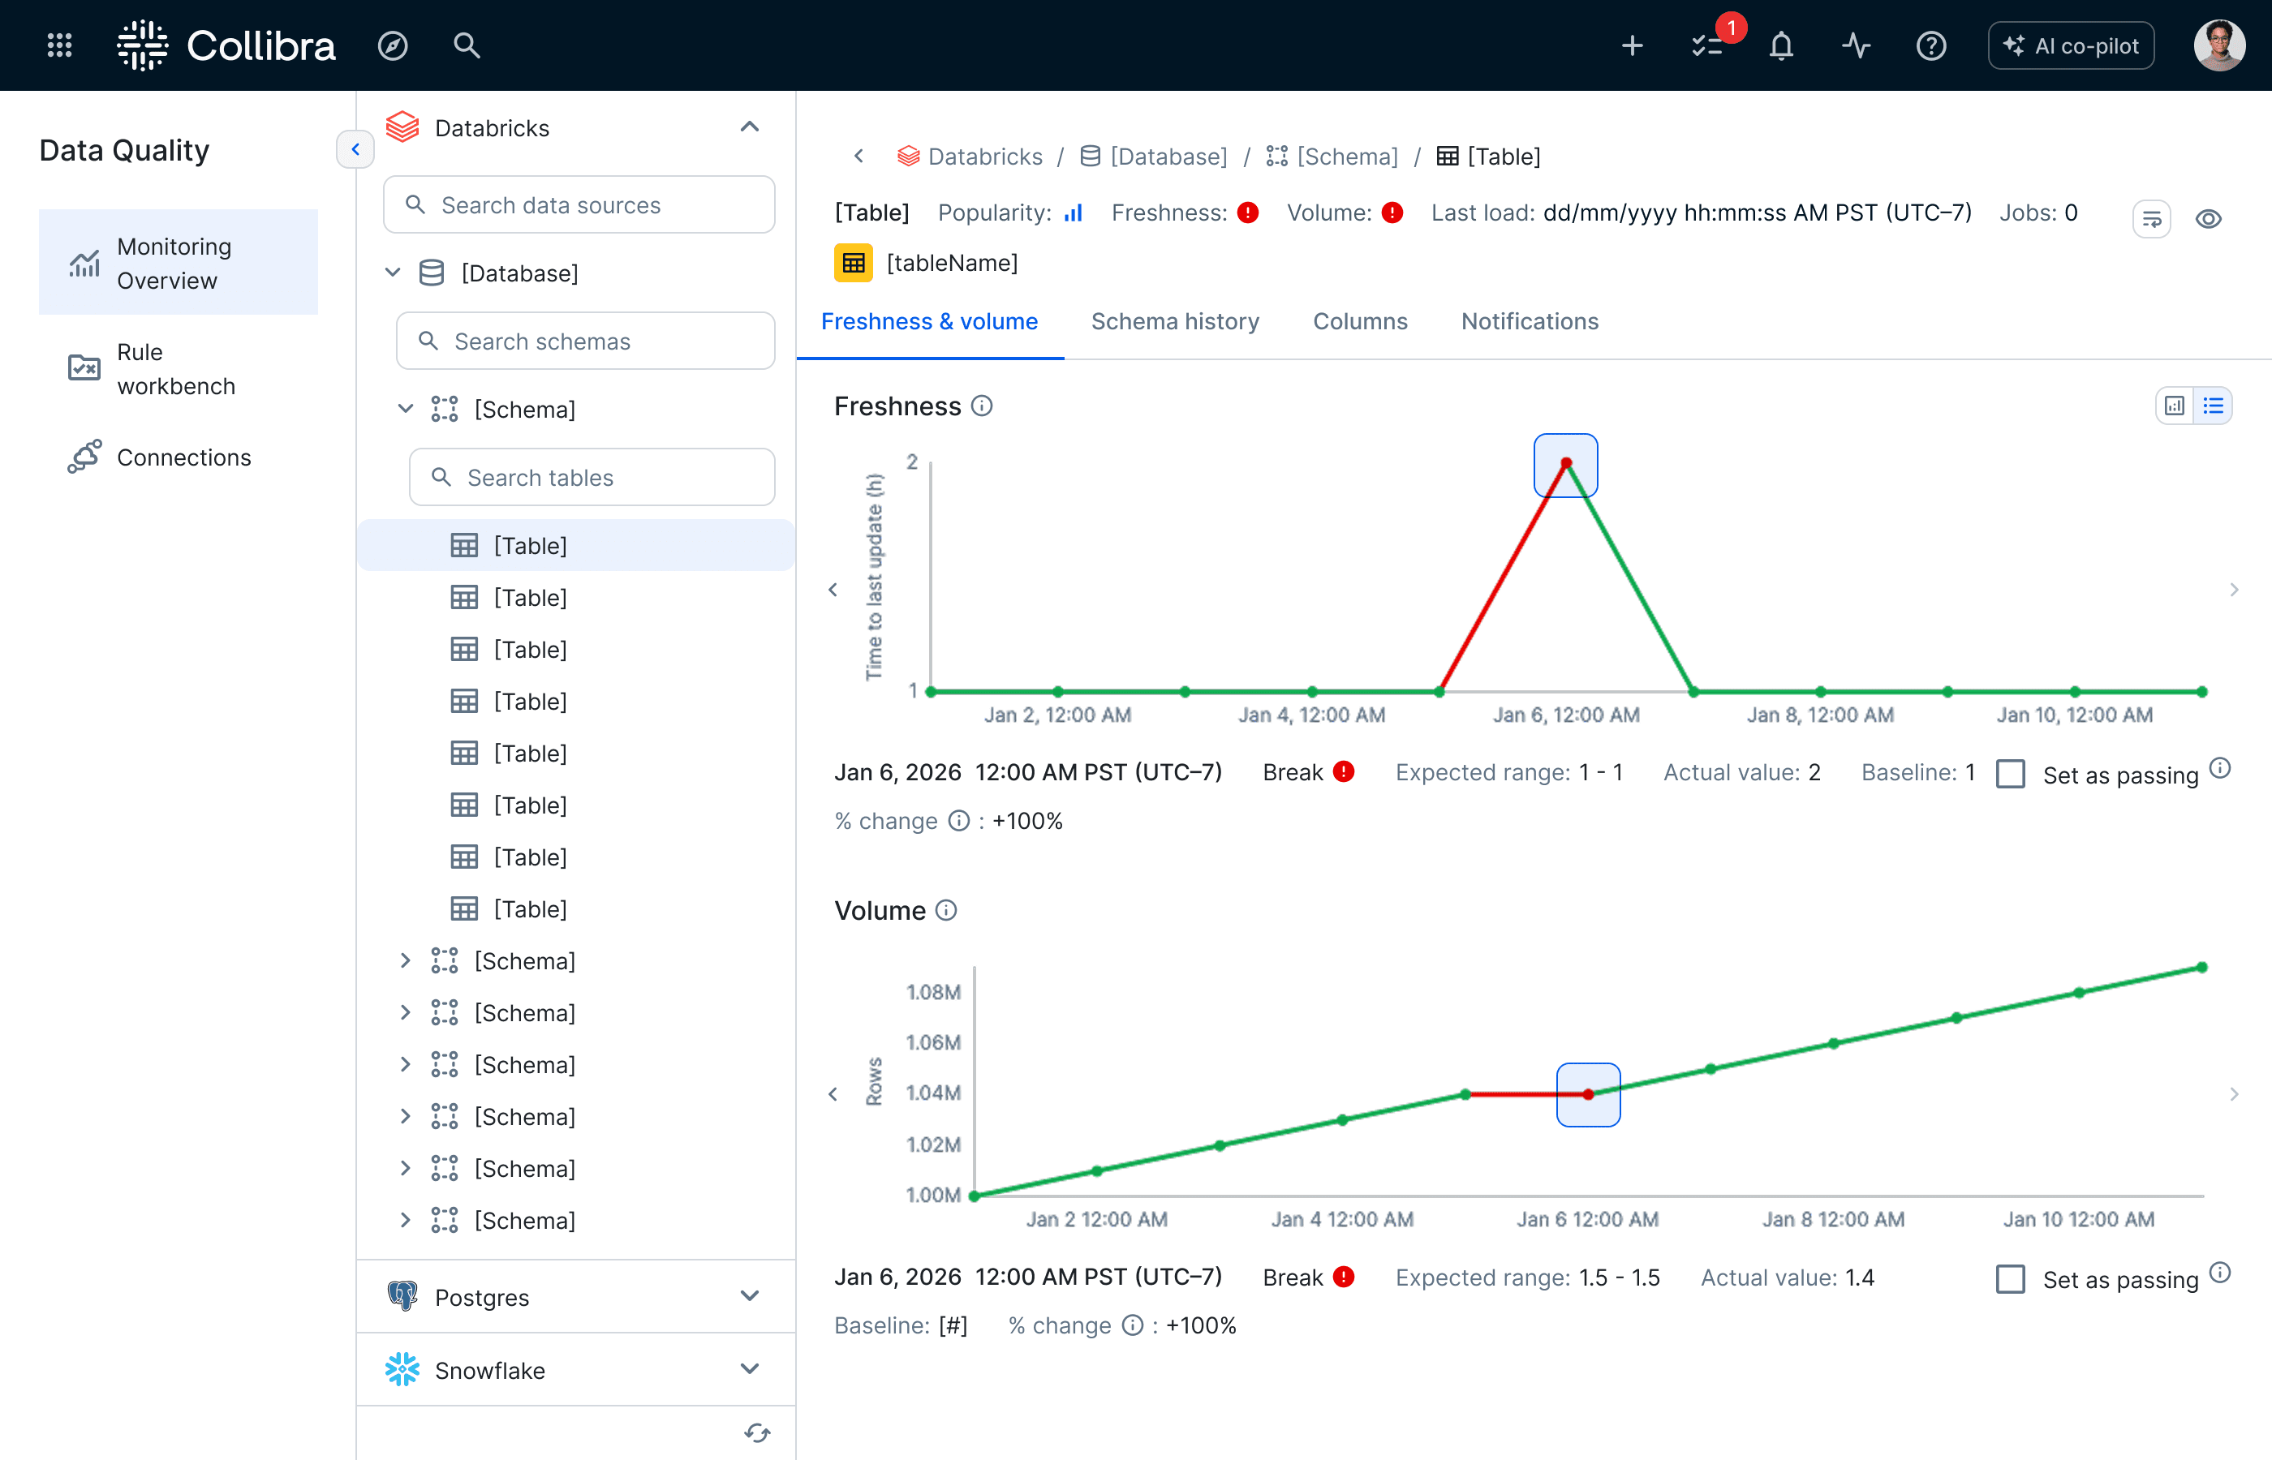Open global search magnifier in top bar
Screen dimensions: 2272x1460
coord(466,45)
